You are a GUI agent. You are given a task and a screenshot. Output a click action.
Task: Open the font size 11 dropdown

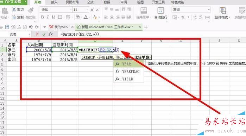coord(87,10)
